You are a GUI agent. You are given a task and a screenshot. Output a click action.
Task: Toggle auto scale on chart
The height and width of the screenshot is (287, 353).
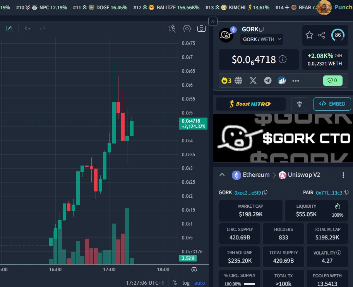199,283
